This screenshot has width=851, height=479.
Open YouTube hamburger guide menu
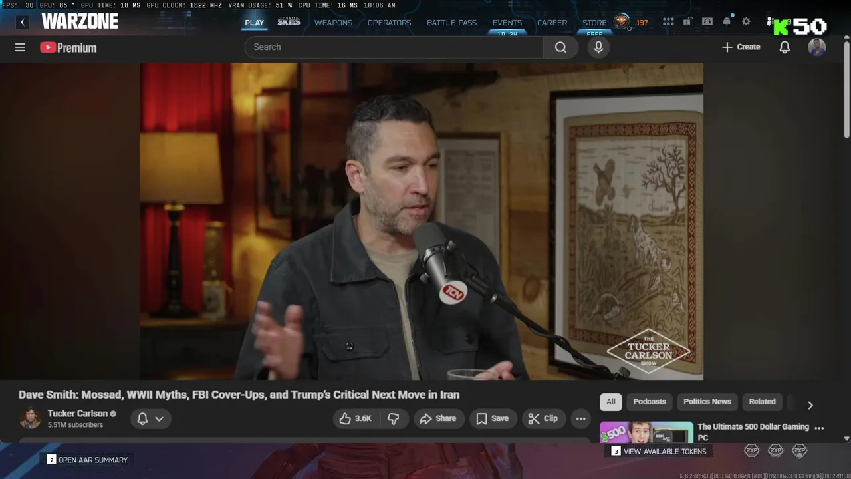[20, 47]
